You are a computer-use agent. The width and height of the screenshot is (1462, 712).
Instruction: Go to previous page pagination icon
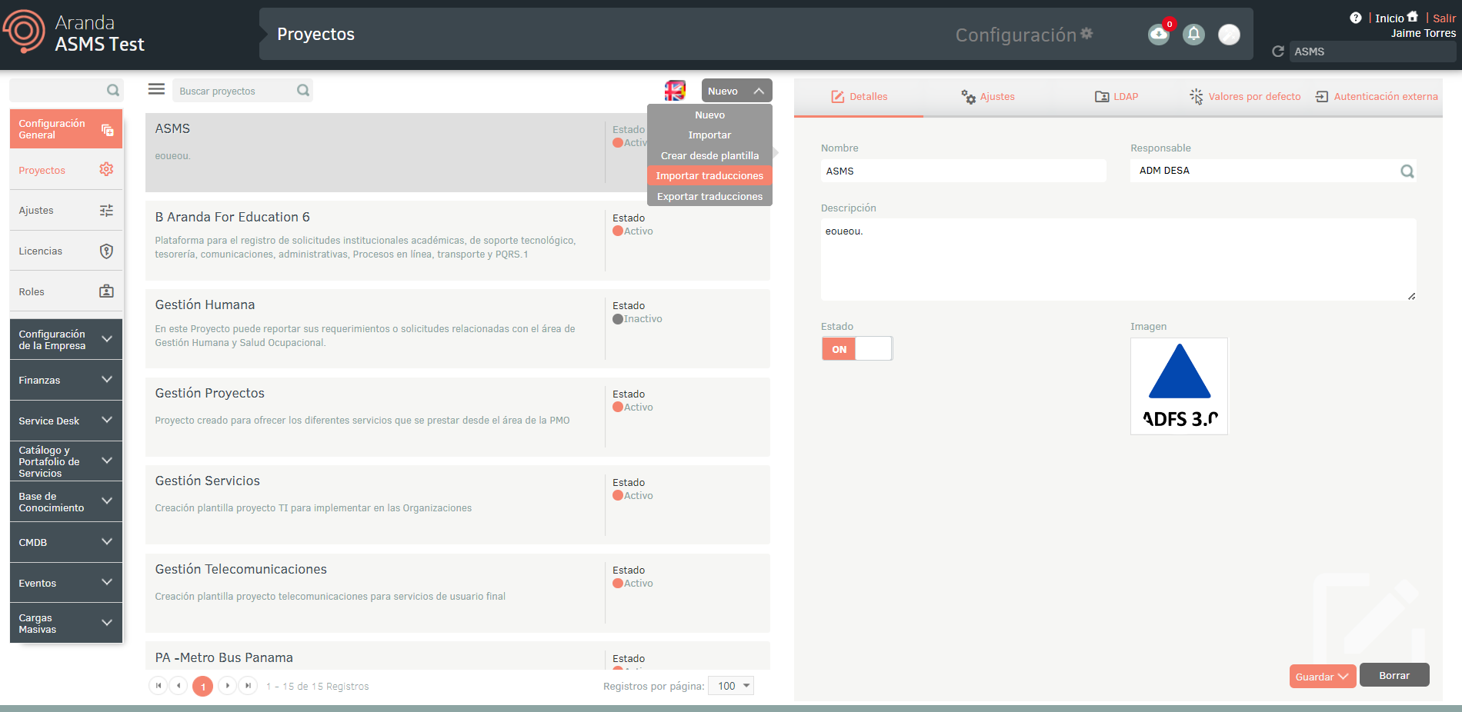click(179, 685)
